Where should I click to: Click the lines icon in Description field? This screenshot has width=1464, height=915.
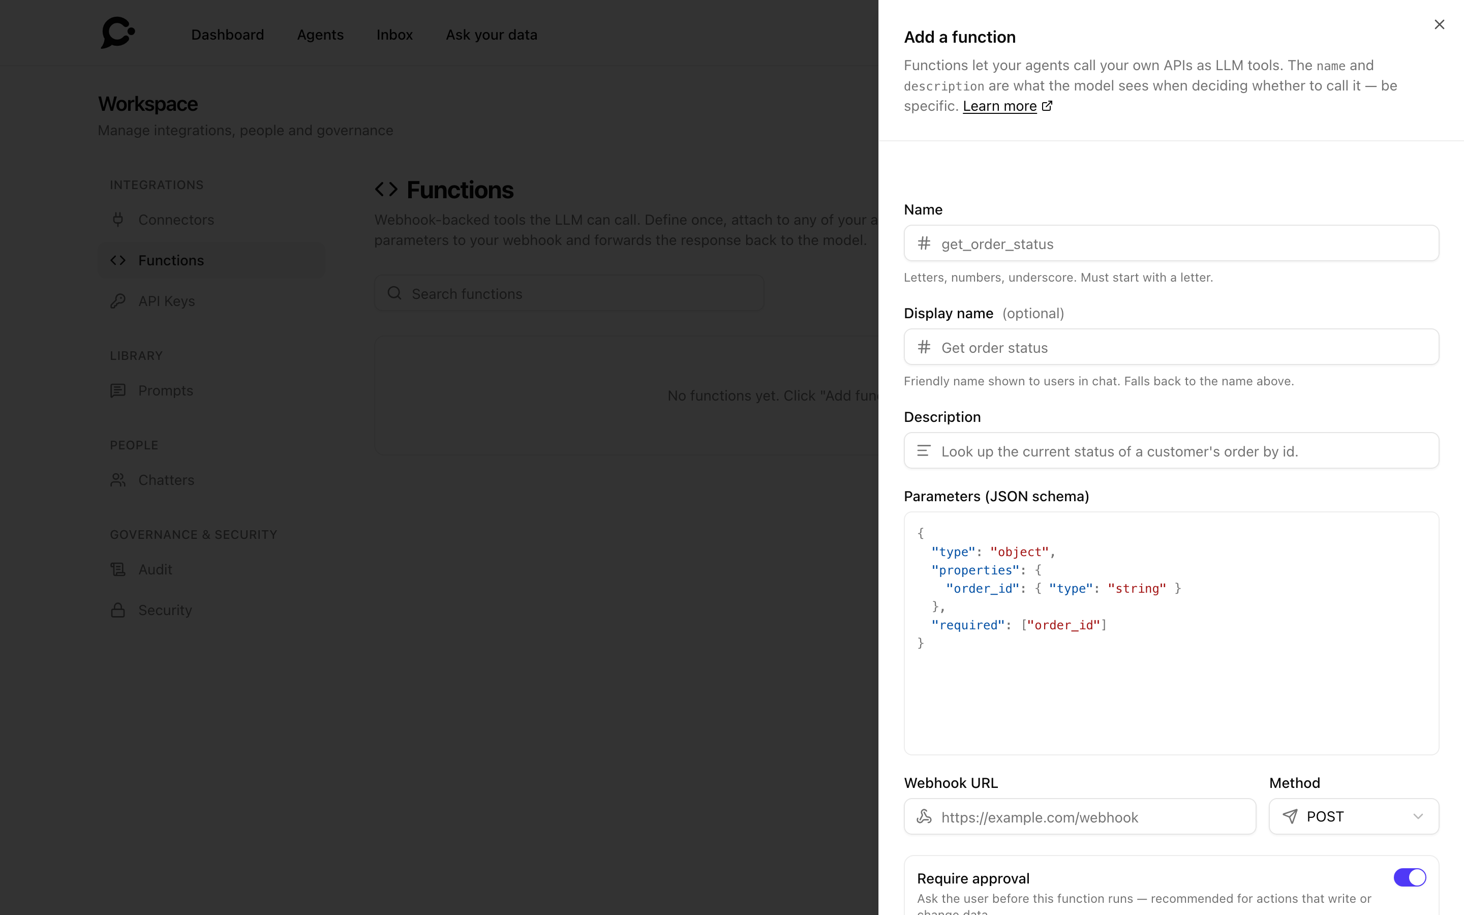(924, 451)
